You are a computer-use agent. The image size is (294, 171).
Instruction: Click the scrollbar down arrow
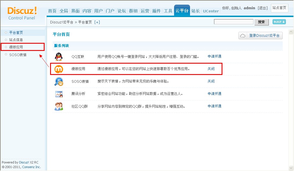pos(291,168)
